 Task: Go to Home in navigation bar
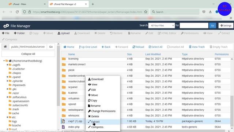coord(69,47)
